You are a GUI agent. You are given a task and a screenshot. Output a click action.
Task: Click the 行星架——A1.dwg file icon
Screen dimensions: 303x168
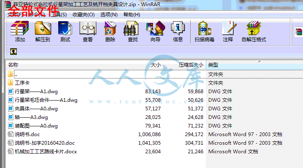click(11, 91)
